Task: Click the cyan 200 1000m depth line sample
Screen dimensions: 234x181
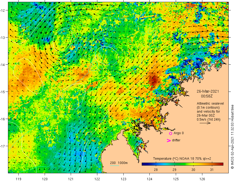Action: click(114, 166)
